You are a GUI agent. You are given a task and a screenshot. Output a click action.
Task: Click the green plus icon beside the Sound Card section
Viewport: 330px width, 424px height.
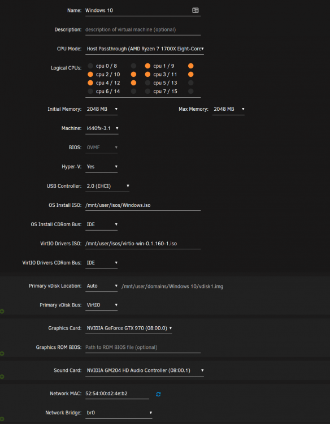tap(2, 377)
